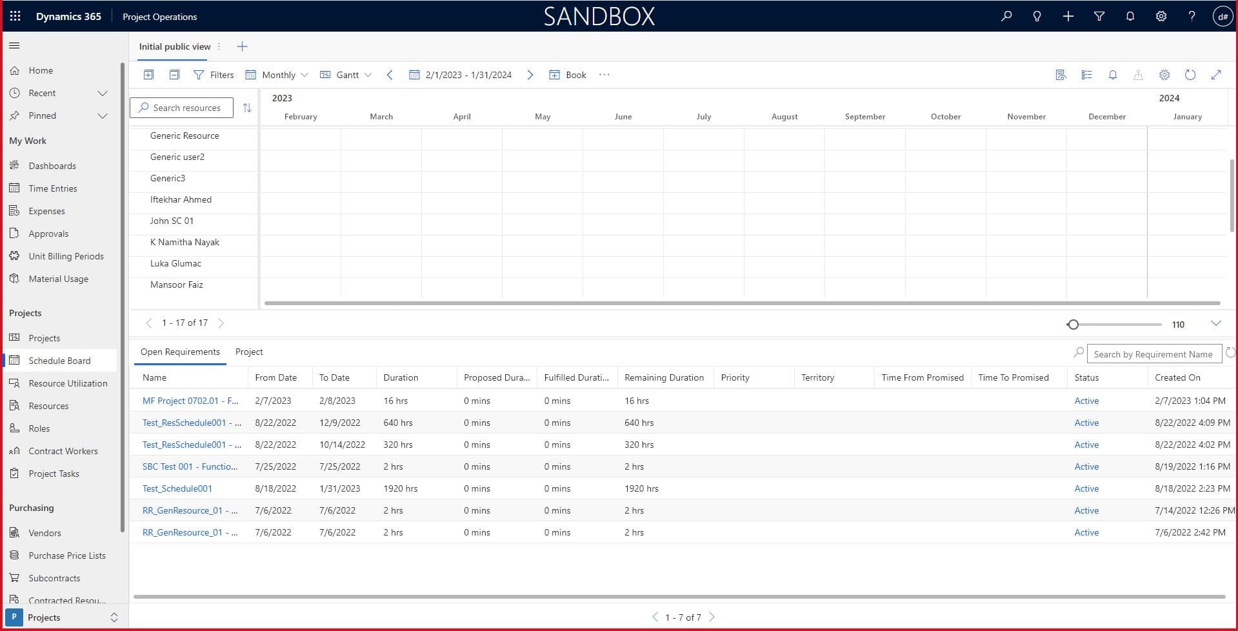Image resolution: width=1238 pixels, height=631 pixels.
Task: Open the app launcher waffle icon
Action: 15,16
